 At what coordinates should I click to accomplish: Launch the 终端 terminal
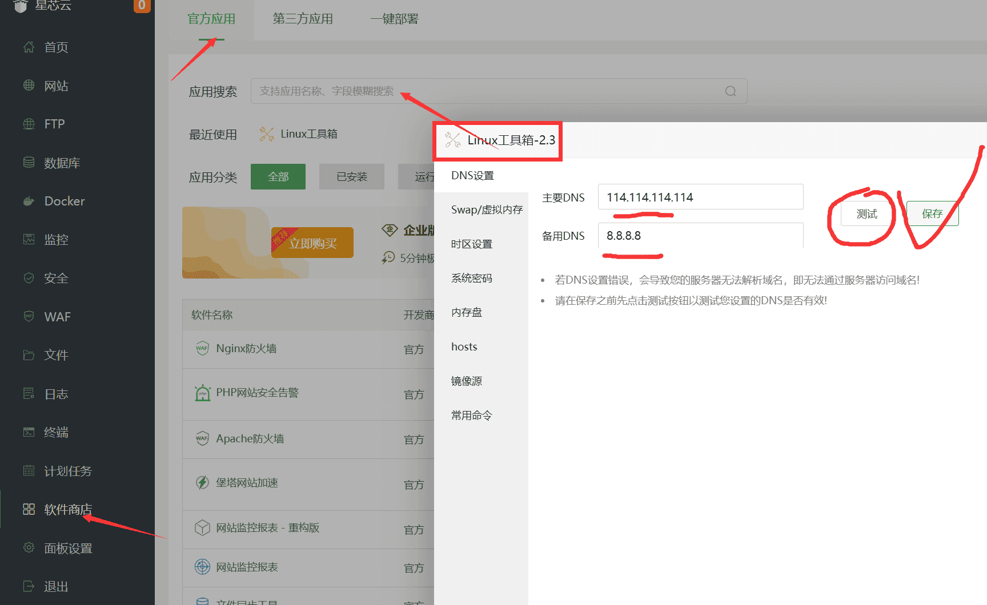click(55, 432)
